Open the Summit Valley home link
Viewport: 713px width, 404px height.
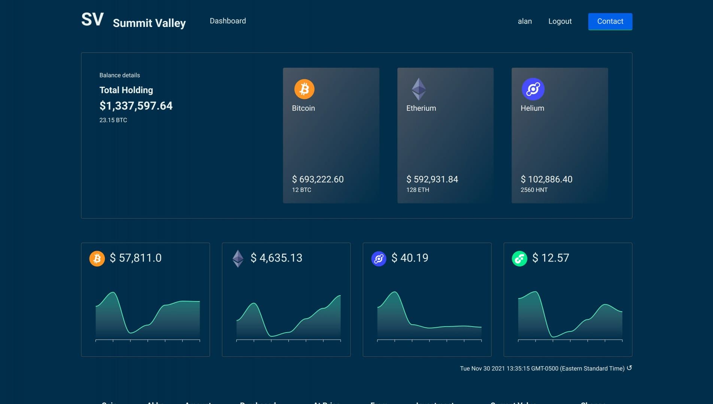149,23
